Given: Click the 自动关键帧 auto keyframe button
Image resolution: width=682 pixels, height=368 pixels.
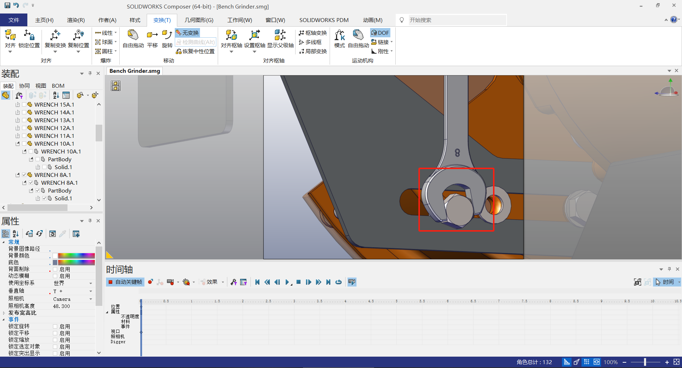Looking at the screenshot, I should [x=125, y=282].
